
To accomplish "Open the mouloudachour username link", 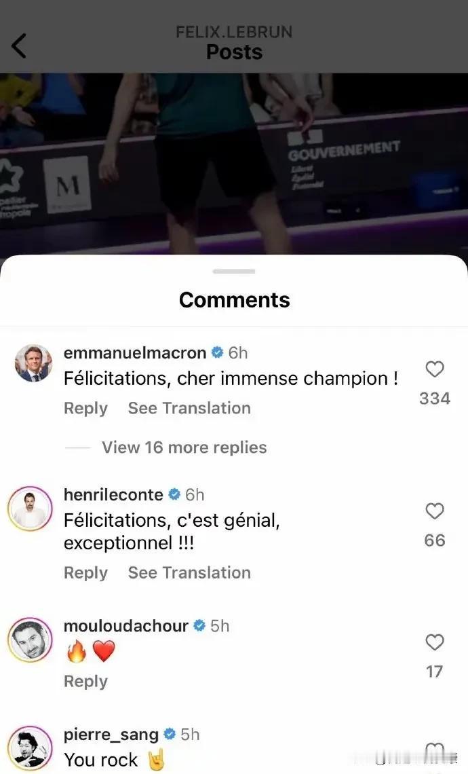I will click(x=125, y=625).
